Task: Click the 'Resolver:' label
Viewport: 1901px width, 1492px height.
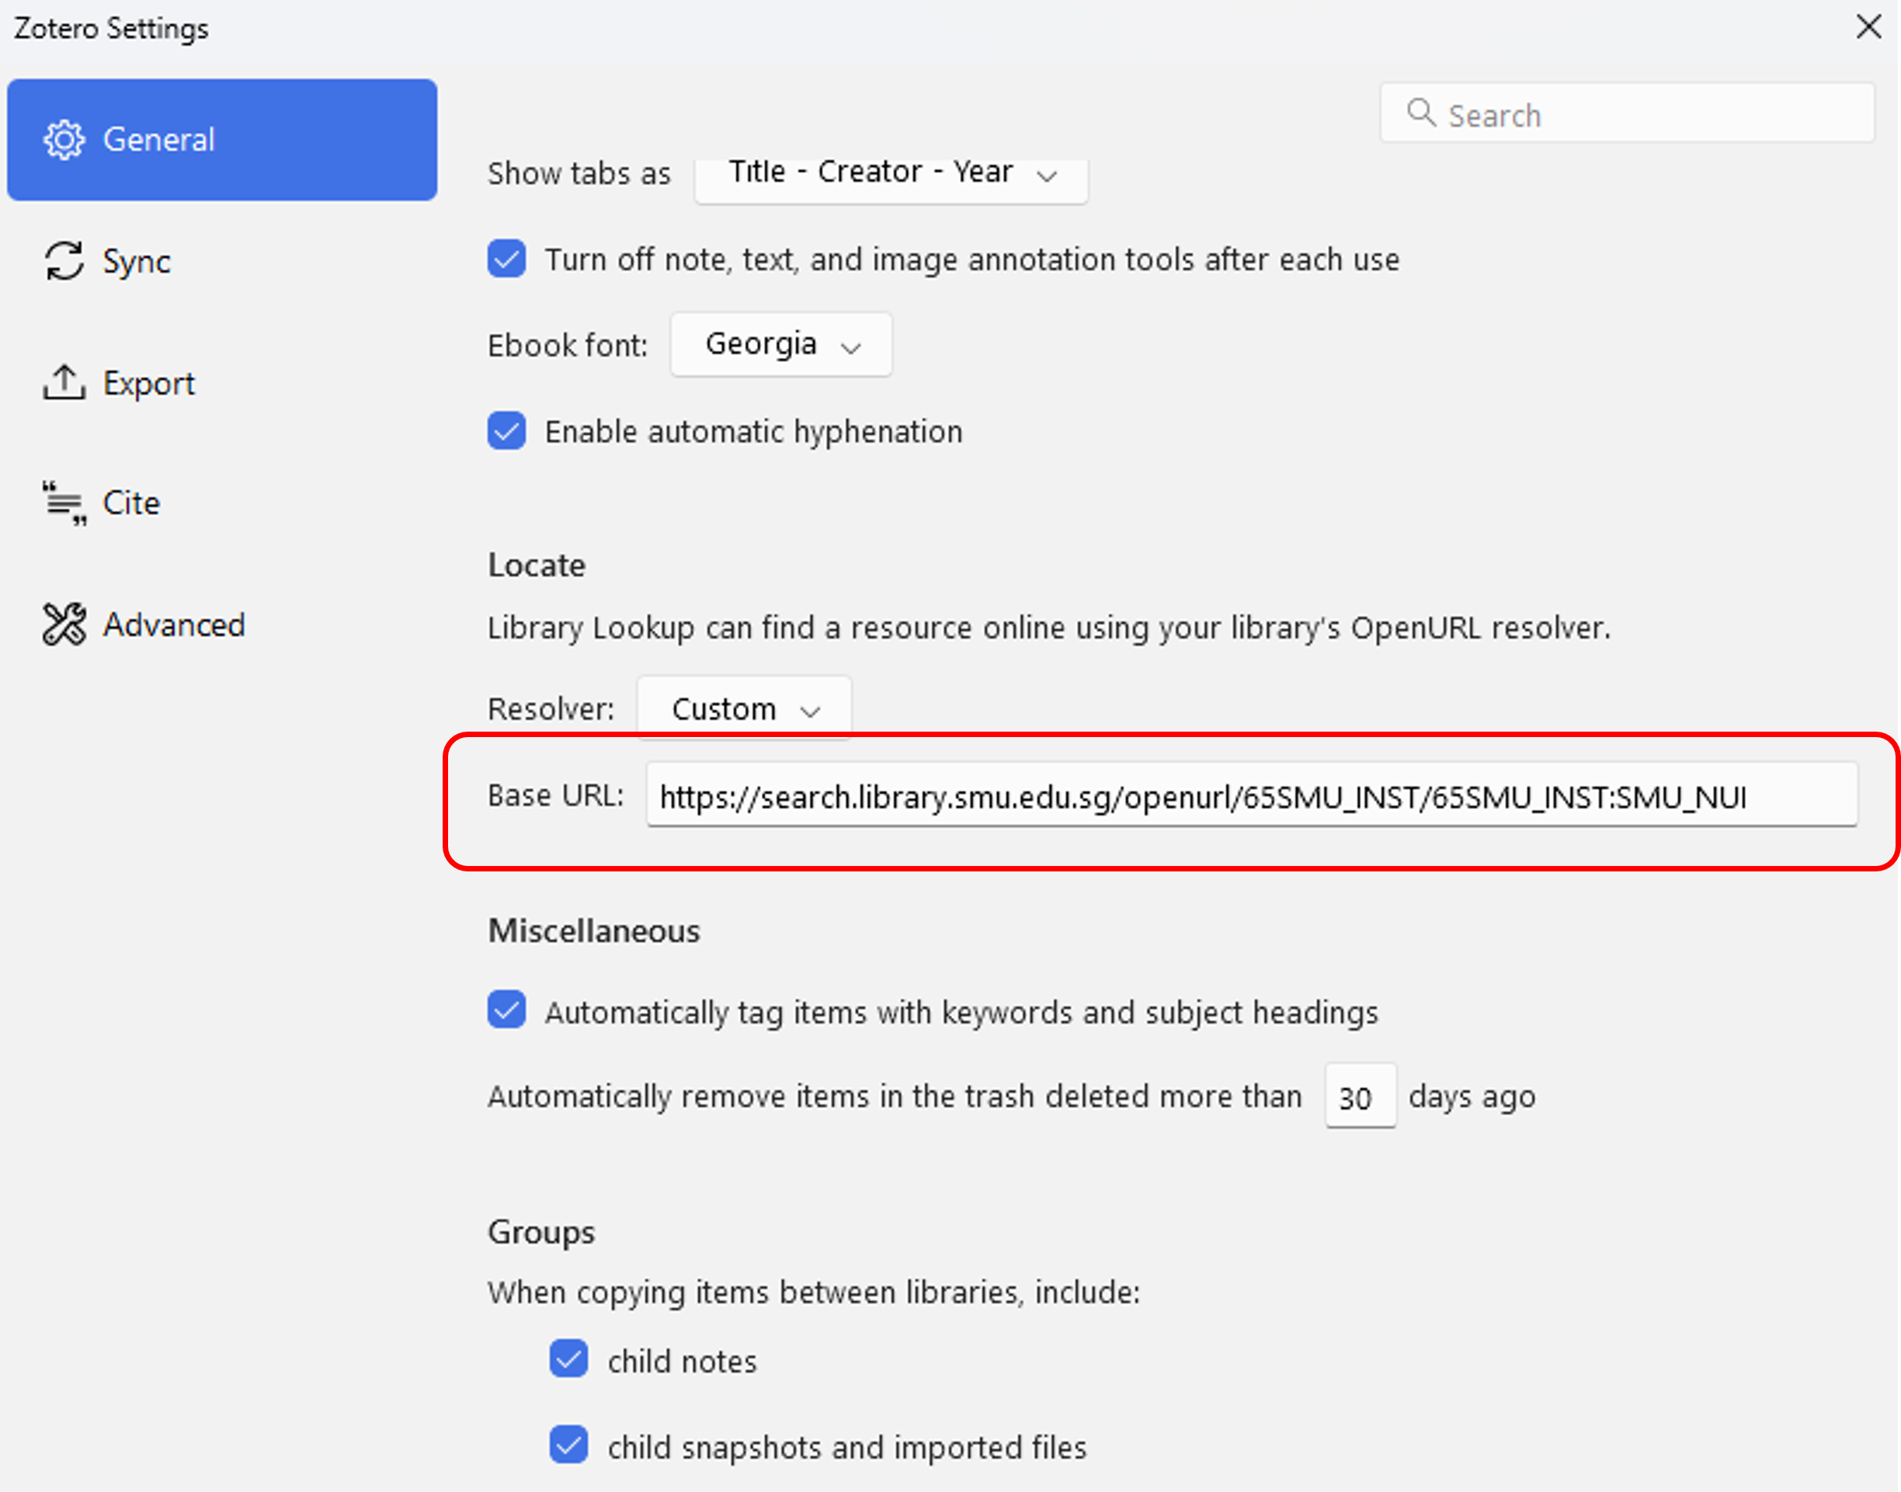Action: point(551,709)
